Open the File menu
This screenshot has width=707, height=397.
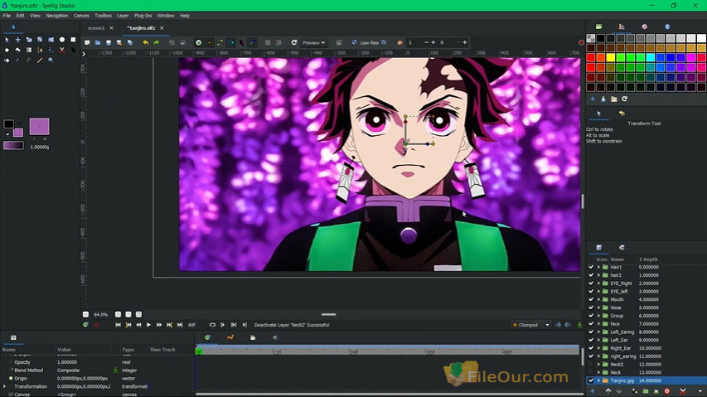point(7,15)
